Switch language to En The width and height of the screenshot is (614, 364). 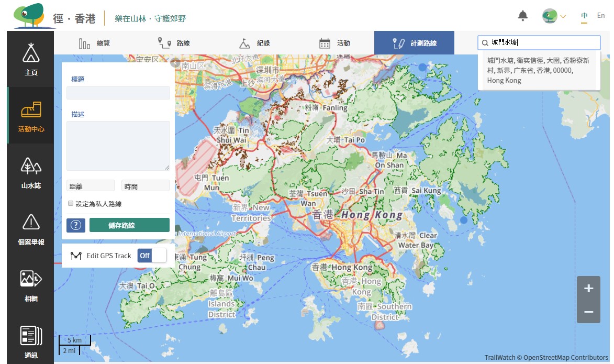(600, 16)
